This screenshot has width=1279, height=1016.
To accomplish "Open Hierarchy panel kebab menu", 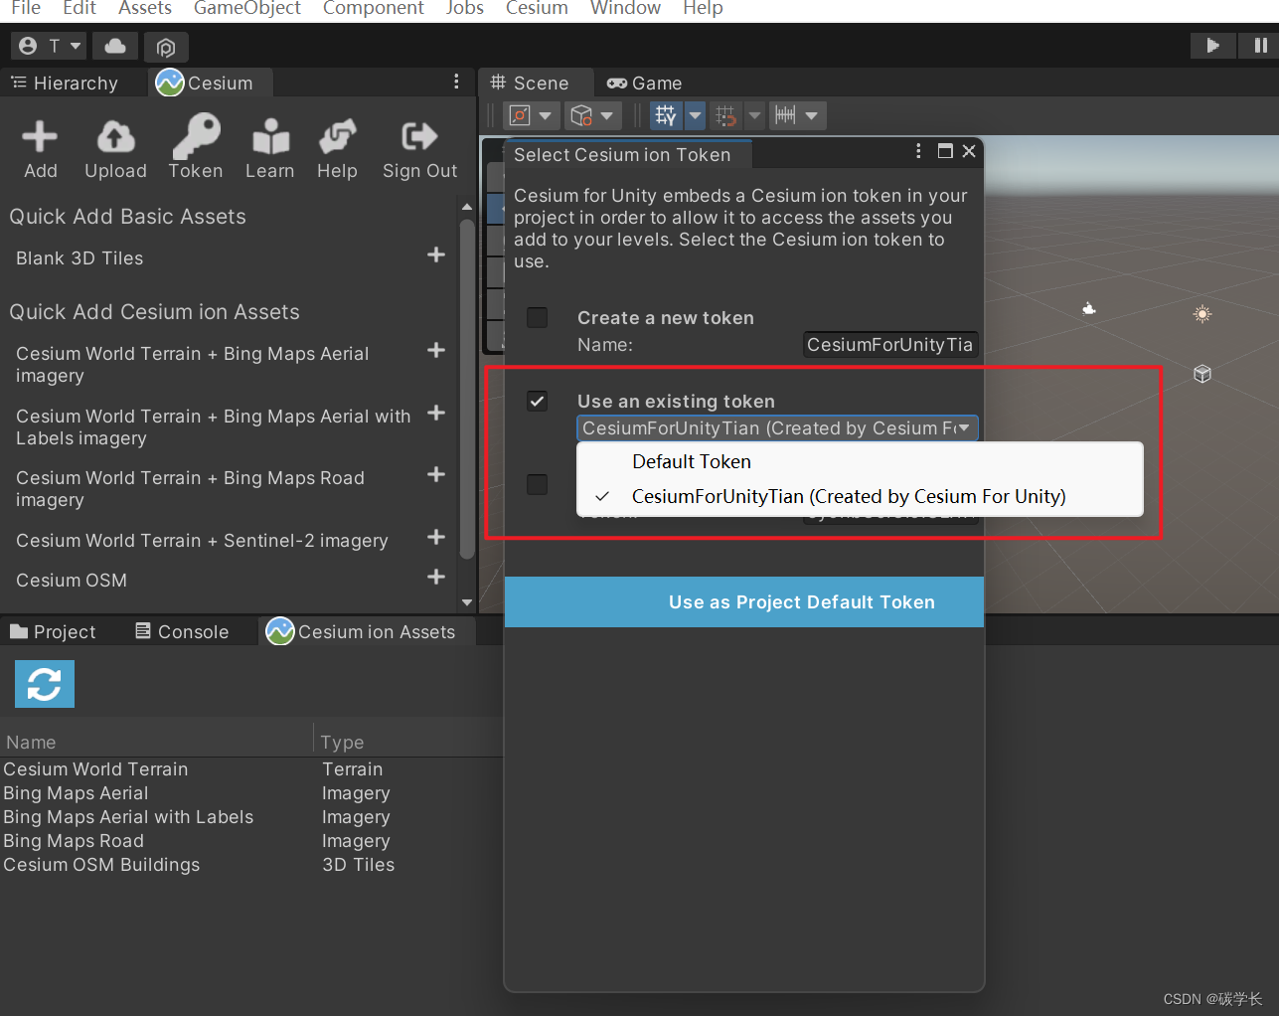I will click(456, 82).
